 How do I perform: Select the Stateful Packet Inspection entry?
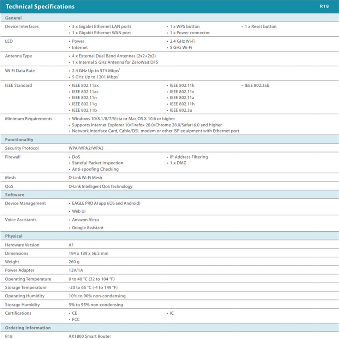pyautogui.click(x=97, y=163)
